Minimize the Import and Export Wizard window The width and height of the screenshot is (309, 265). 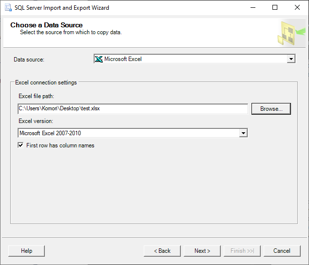coord(253,8)
